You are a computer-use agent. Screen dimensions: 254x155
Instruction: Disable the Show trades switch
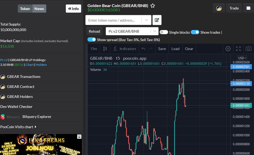195,32
